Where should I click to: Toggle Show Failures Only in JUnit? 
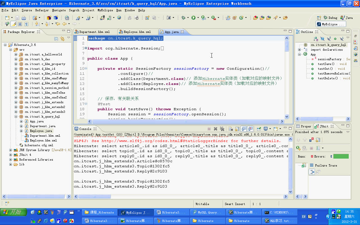pyautogui.click(x=311, y=139)
